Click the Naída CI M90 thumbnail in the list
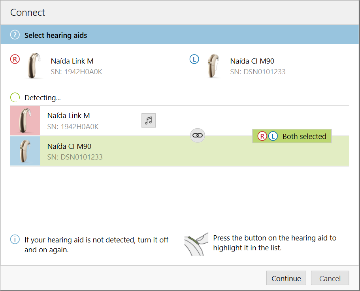Image resolution: width=360 pixels, height=291 pixels. pyautogui.click(x=25, y=151)
